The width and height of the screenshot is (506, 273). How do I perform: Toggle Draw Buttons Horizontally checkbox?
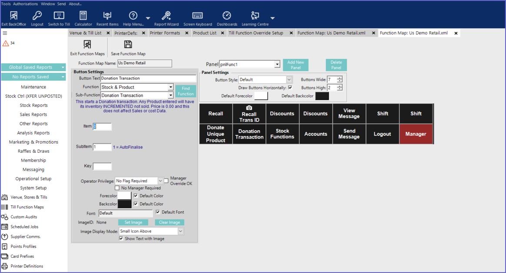(x=290, y=88)
